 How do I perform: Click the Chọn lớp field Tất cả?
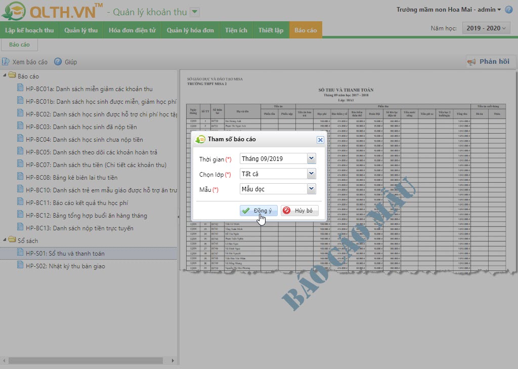(x=274, y=174)
